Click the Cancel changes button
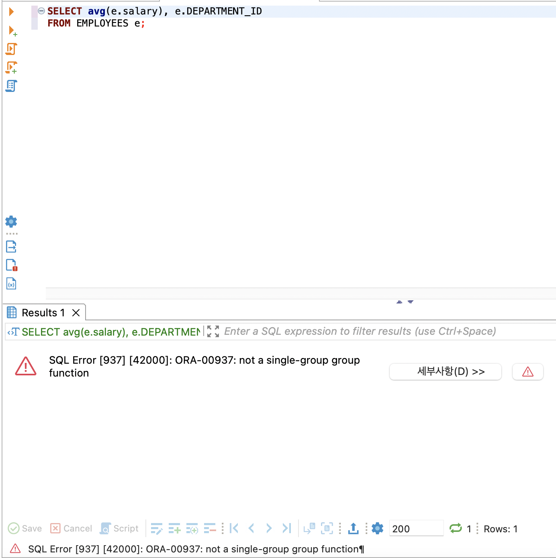This screenshot has height=558, width=556. coord(71,528)
